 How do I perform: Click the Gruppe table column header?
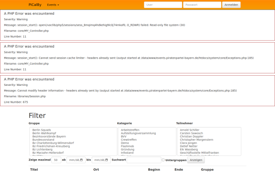(x=207, y=170)
